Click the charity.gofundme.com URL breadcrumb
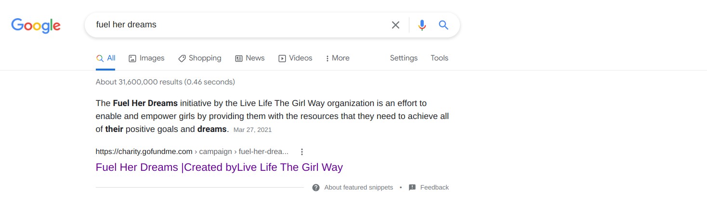707x214 pixels. point(144,152)
